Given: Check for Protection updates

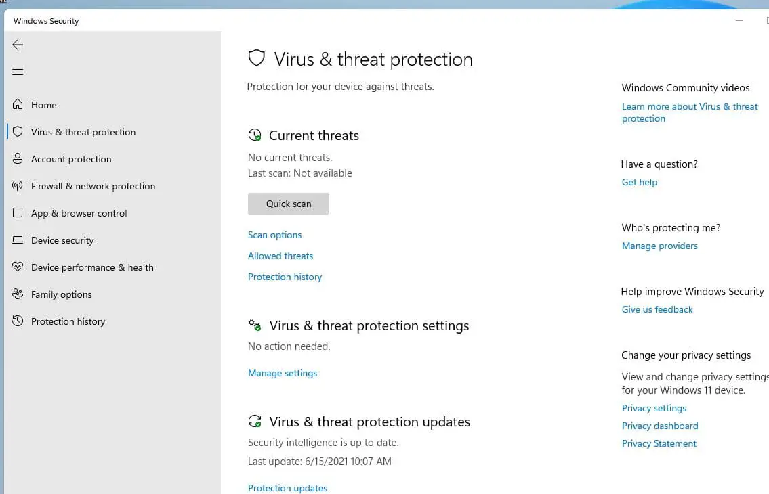Looking at the screenshot, I should (x=287, y=487).
